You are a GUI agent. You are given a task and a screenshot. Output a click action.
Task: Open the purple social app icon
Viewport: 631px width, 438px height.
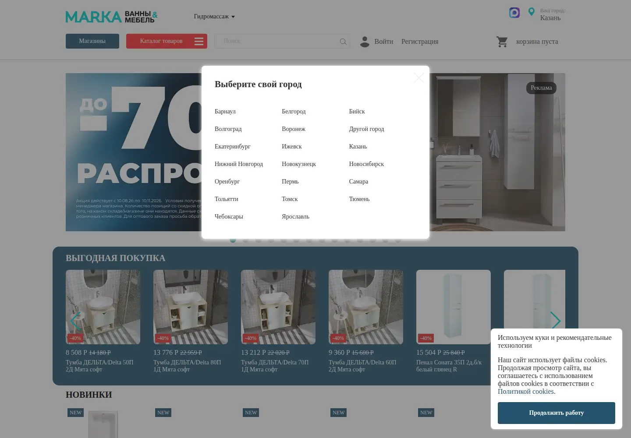[514, 13]
